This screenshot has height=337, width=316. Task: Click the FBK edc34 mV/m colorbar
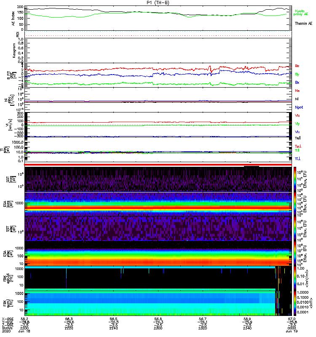click(x=295, y=278)
